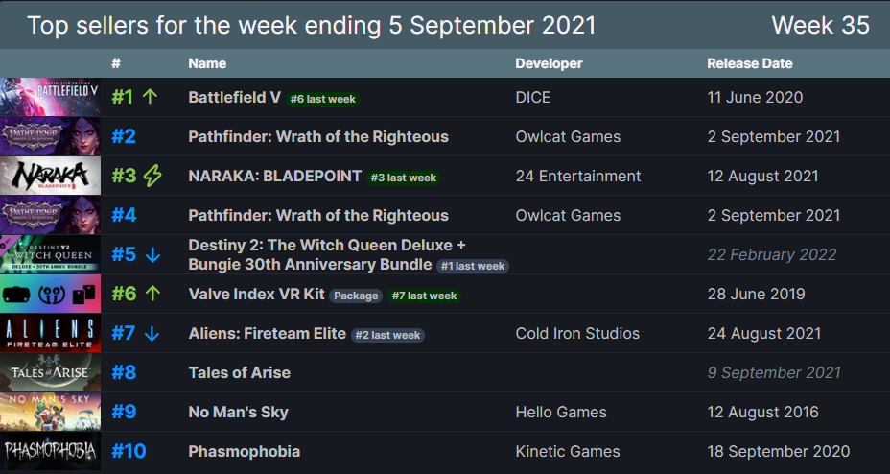890x474 pixels.
Task: Click the lightning bolt icon next to #3
Action: pyautogui.click(x=152, y=176)
